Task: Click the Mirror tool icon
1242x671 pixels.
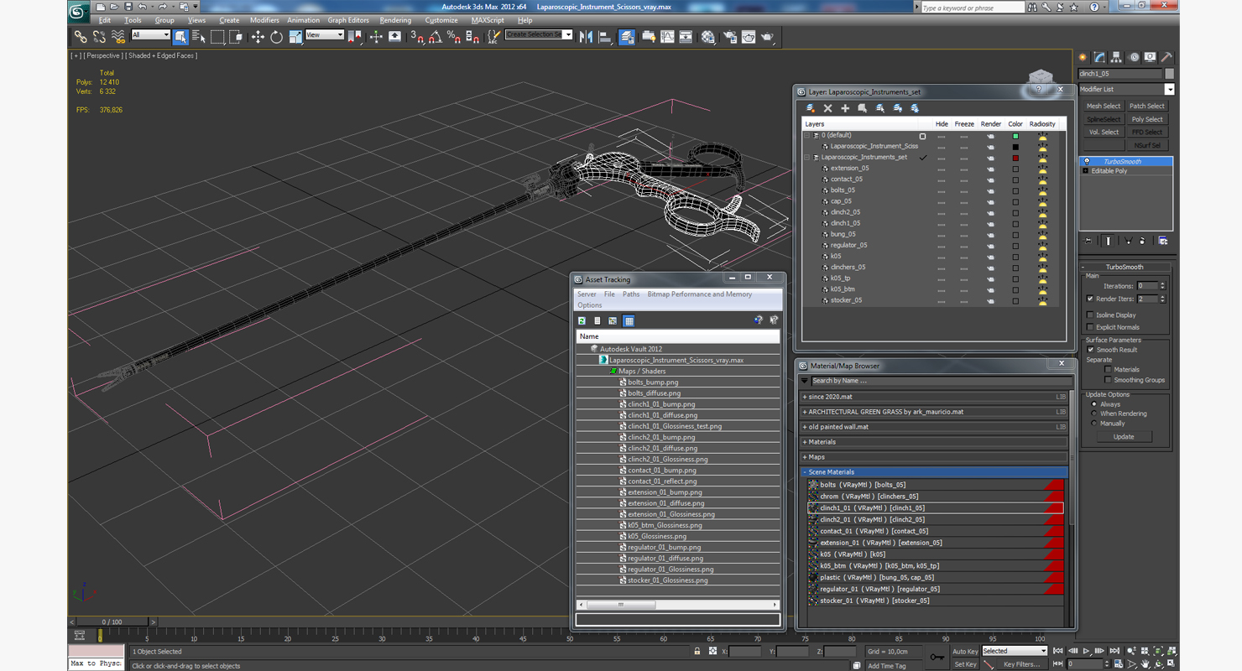Action: 586,37
